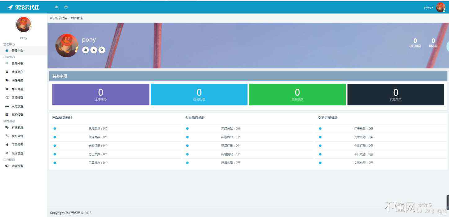Click the 沉沦云代挂 brand title in header
Screen dimensions: 449x217
click(x=27, y=7)
